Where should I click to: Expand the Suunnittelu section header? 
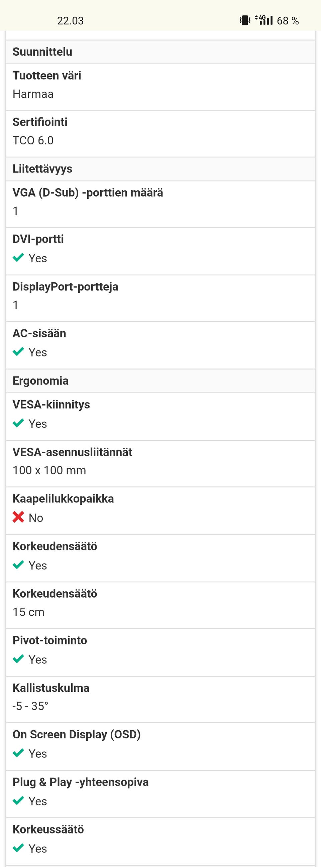[x=42, y=51]
